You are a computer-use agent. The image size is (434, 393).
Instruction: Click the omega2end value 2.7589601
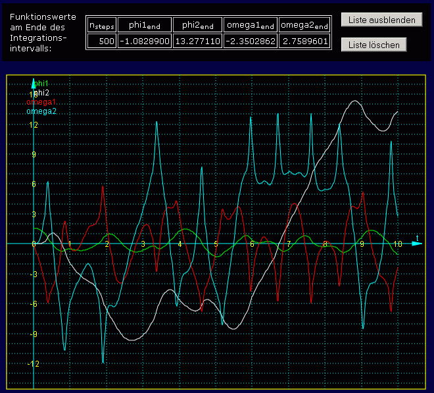pyautogui.click(x=304, y=41)
